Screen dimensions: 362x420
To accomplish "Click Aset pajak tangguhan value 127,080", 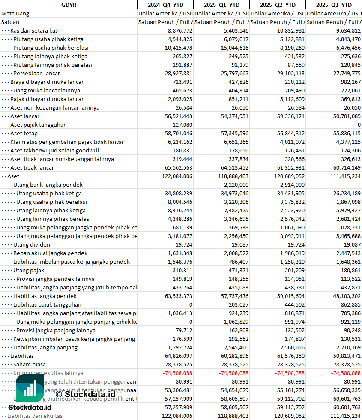I will 182,125.
